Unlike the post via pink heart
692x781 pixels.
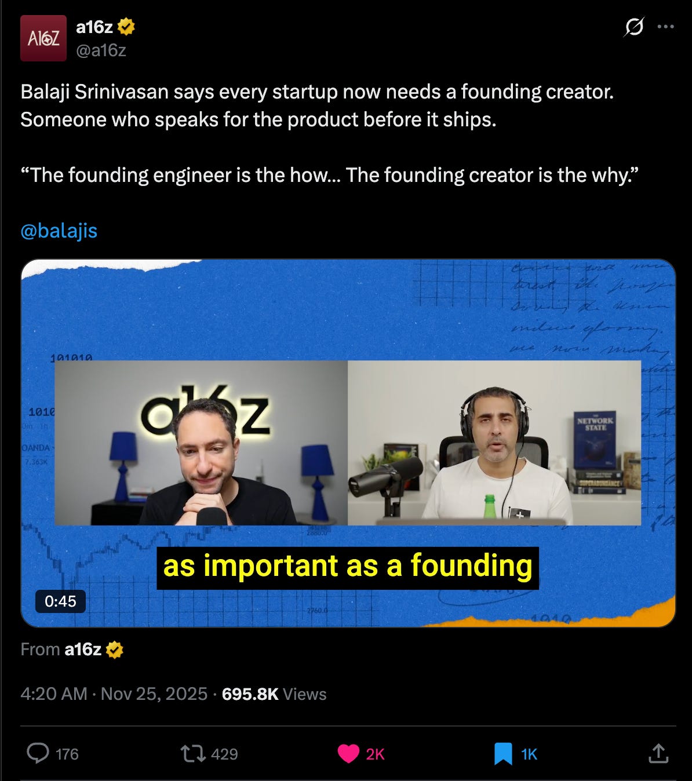click(348, 753)
